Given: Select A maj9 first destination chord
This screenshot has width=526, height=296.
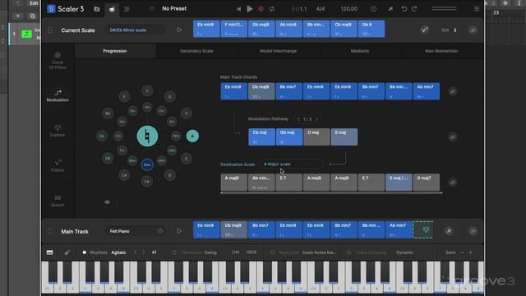Looking at the screenshot, I should click(233, 183).
